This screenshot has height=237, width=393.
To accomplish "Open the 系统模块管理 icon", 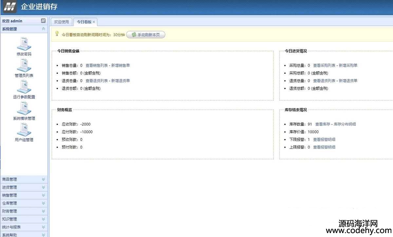I will pos(24,109).
